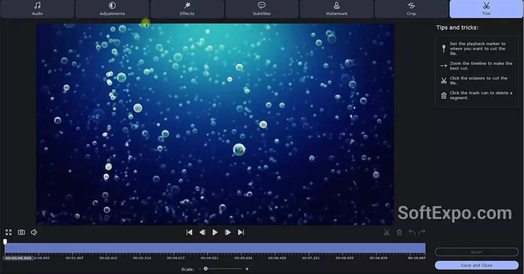The image size is (524, 274).
Task: Click the trash can tip icon in Tips
Action: click(444, 95)
